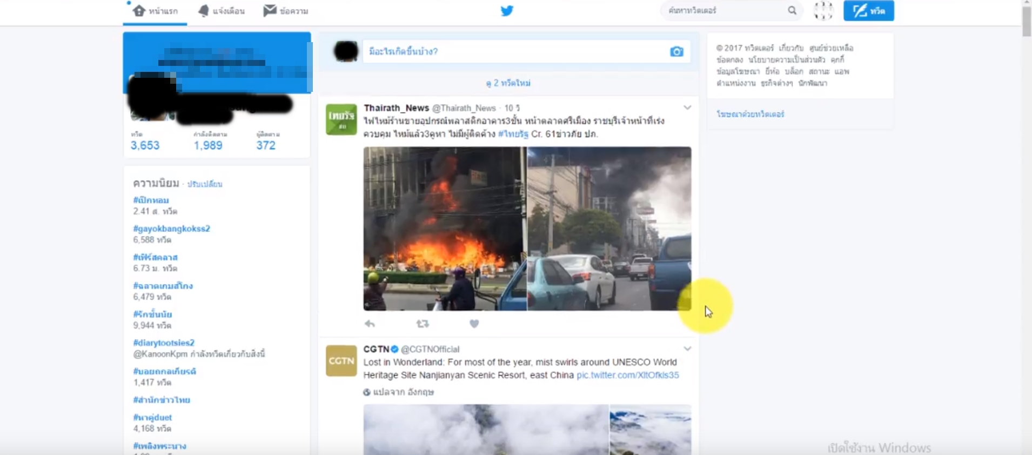Open the trend ending in duet
The image size is (1032, 455).
152,417
